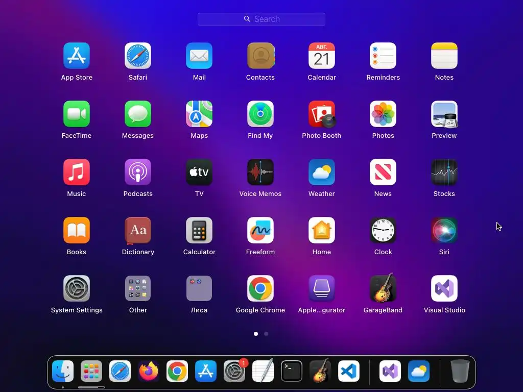Viewport: 523px width, 392px height.
Task: Expand the Other folder
Action: [x=138, y=288]
